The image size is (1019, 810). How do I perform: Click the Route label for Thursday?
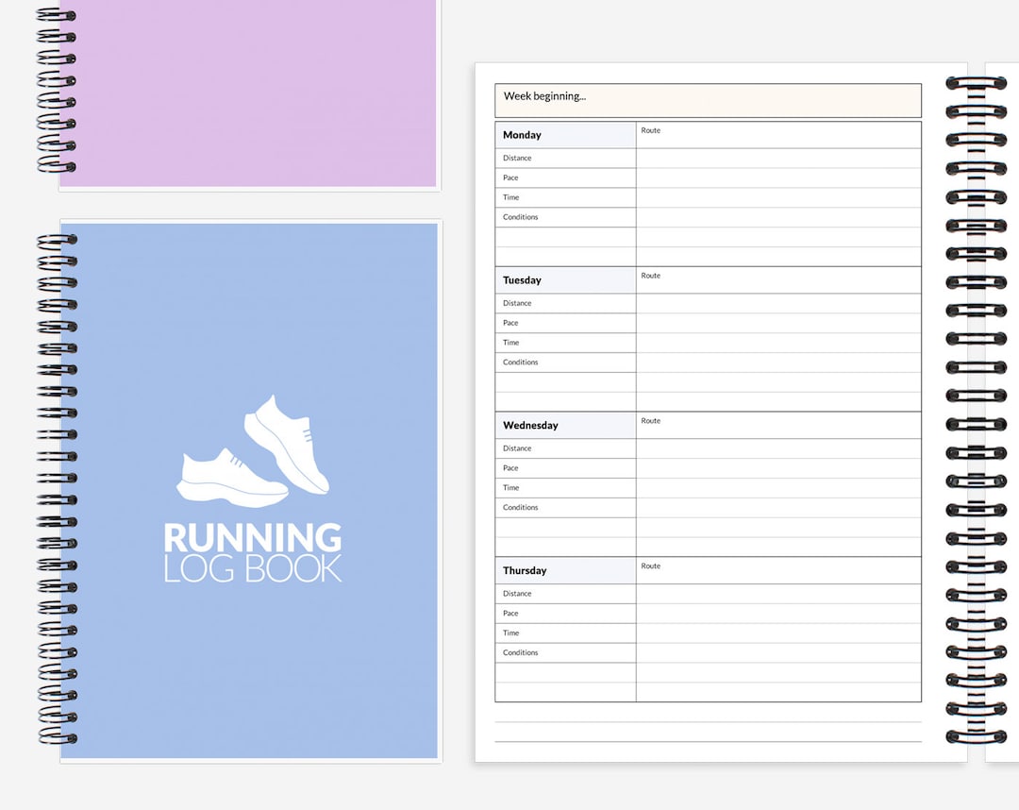tap(650, 566)
